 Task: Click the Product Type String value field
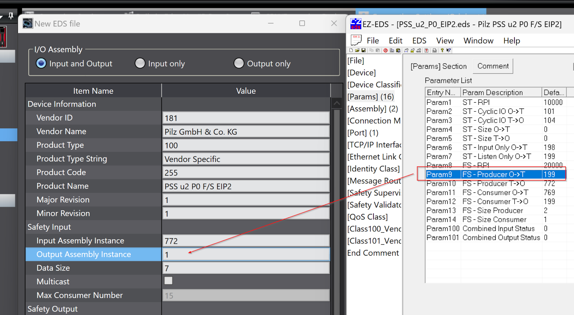click(246, 159)
